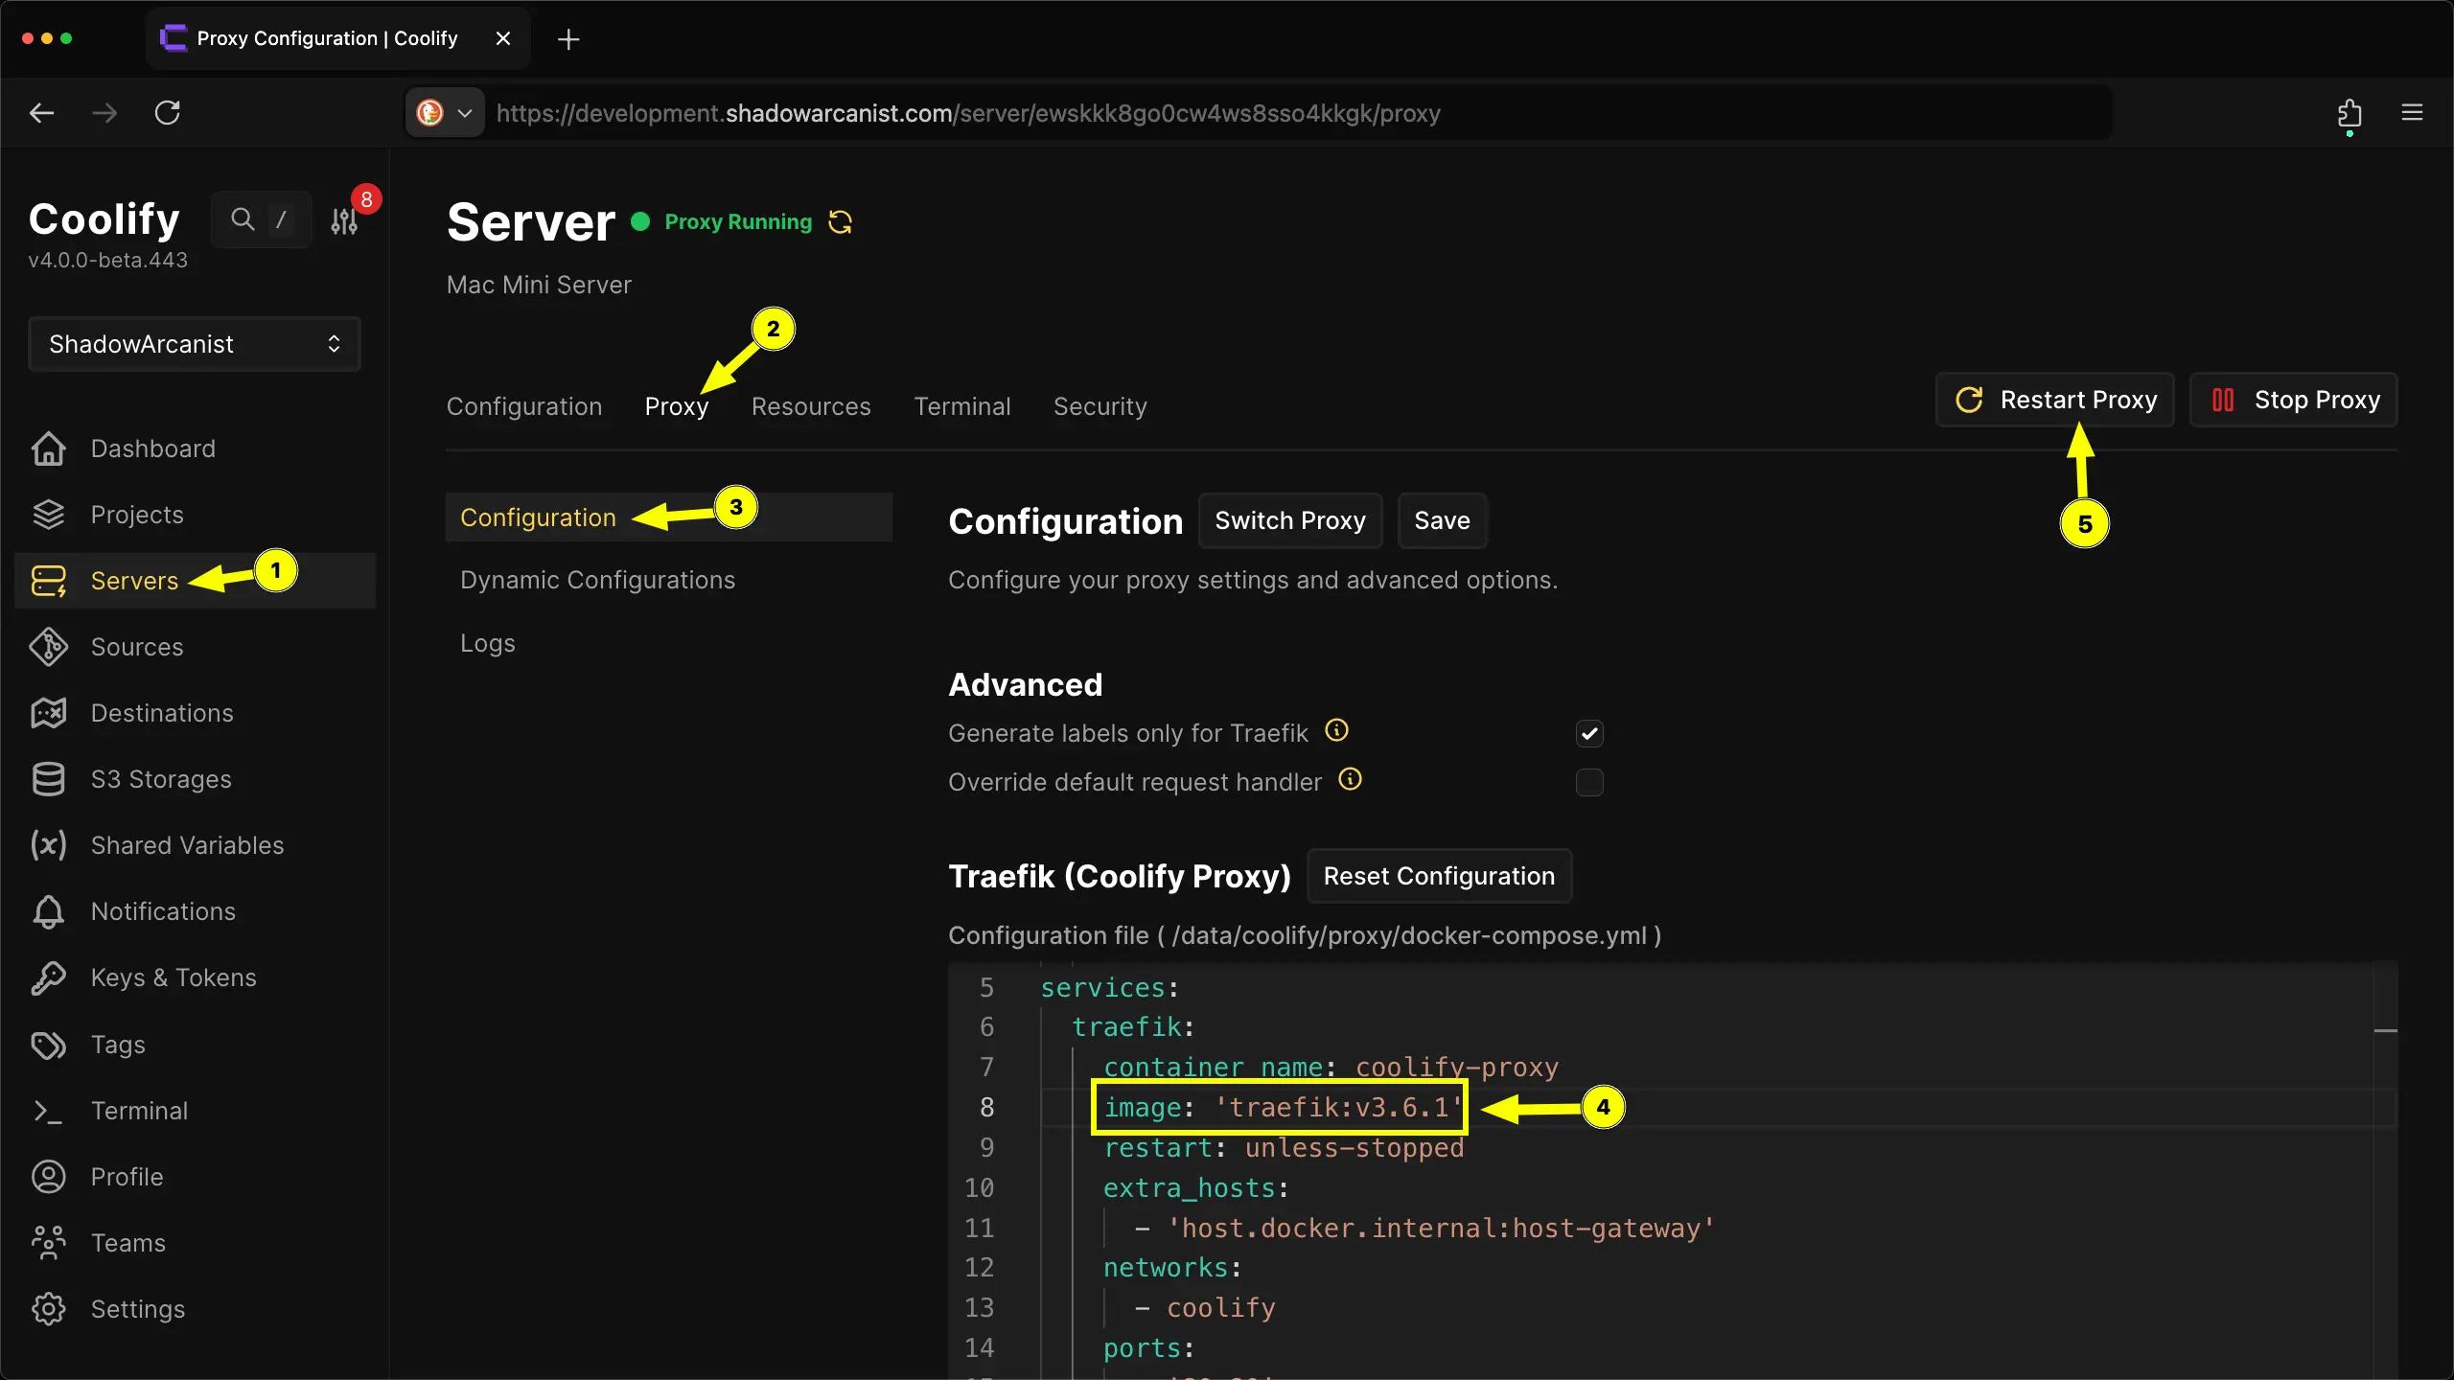
Task: Toggle the Shared Variables sidebar item
Action: tap(188, 844)
